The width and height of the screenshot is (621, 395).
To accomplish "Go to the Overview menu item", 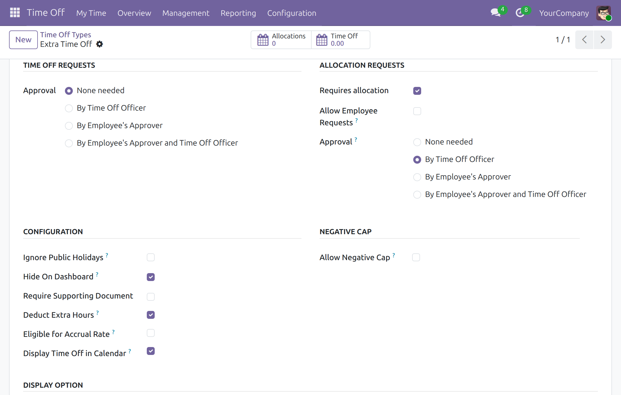I will coord(134,13).
